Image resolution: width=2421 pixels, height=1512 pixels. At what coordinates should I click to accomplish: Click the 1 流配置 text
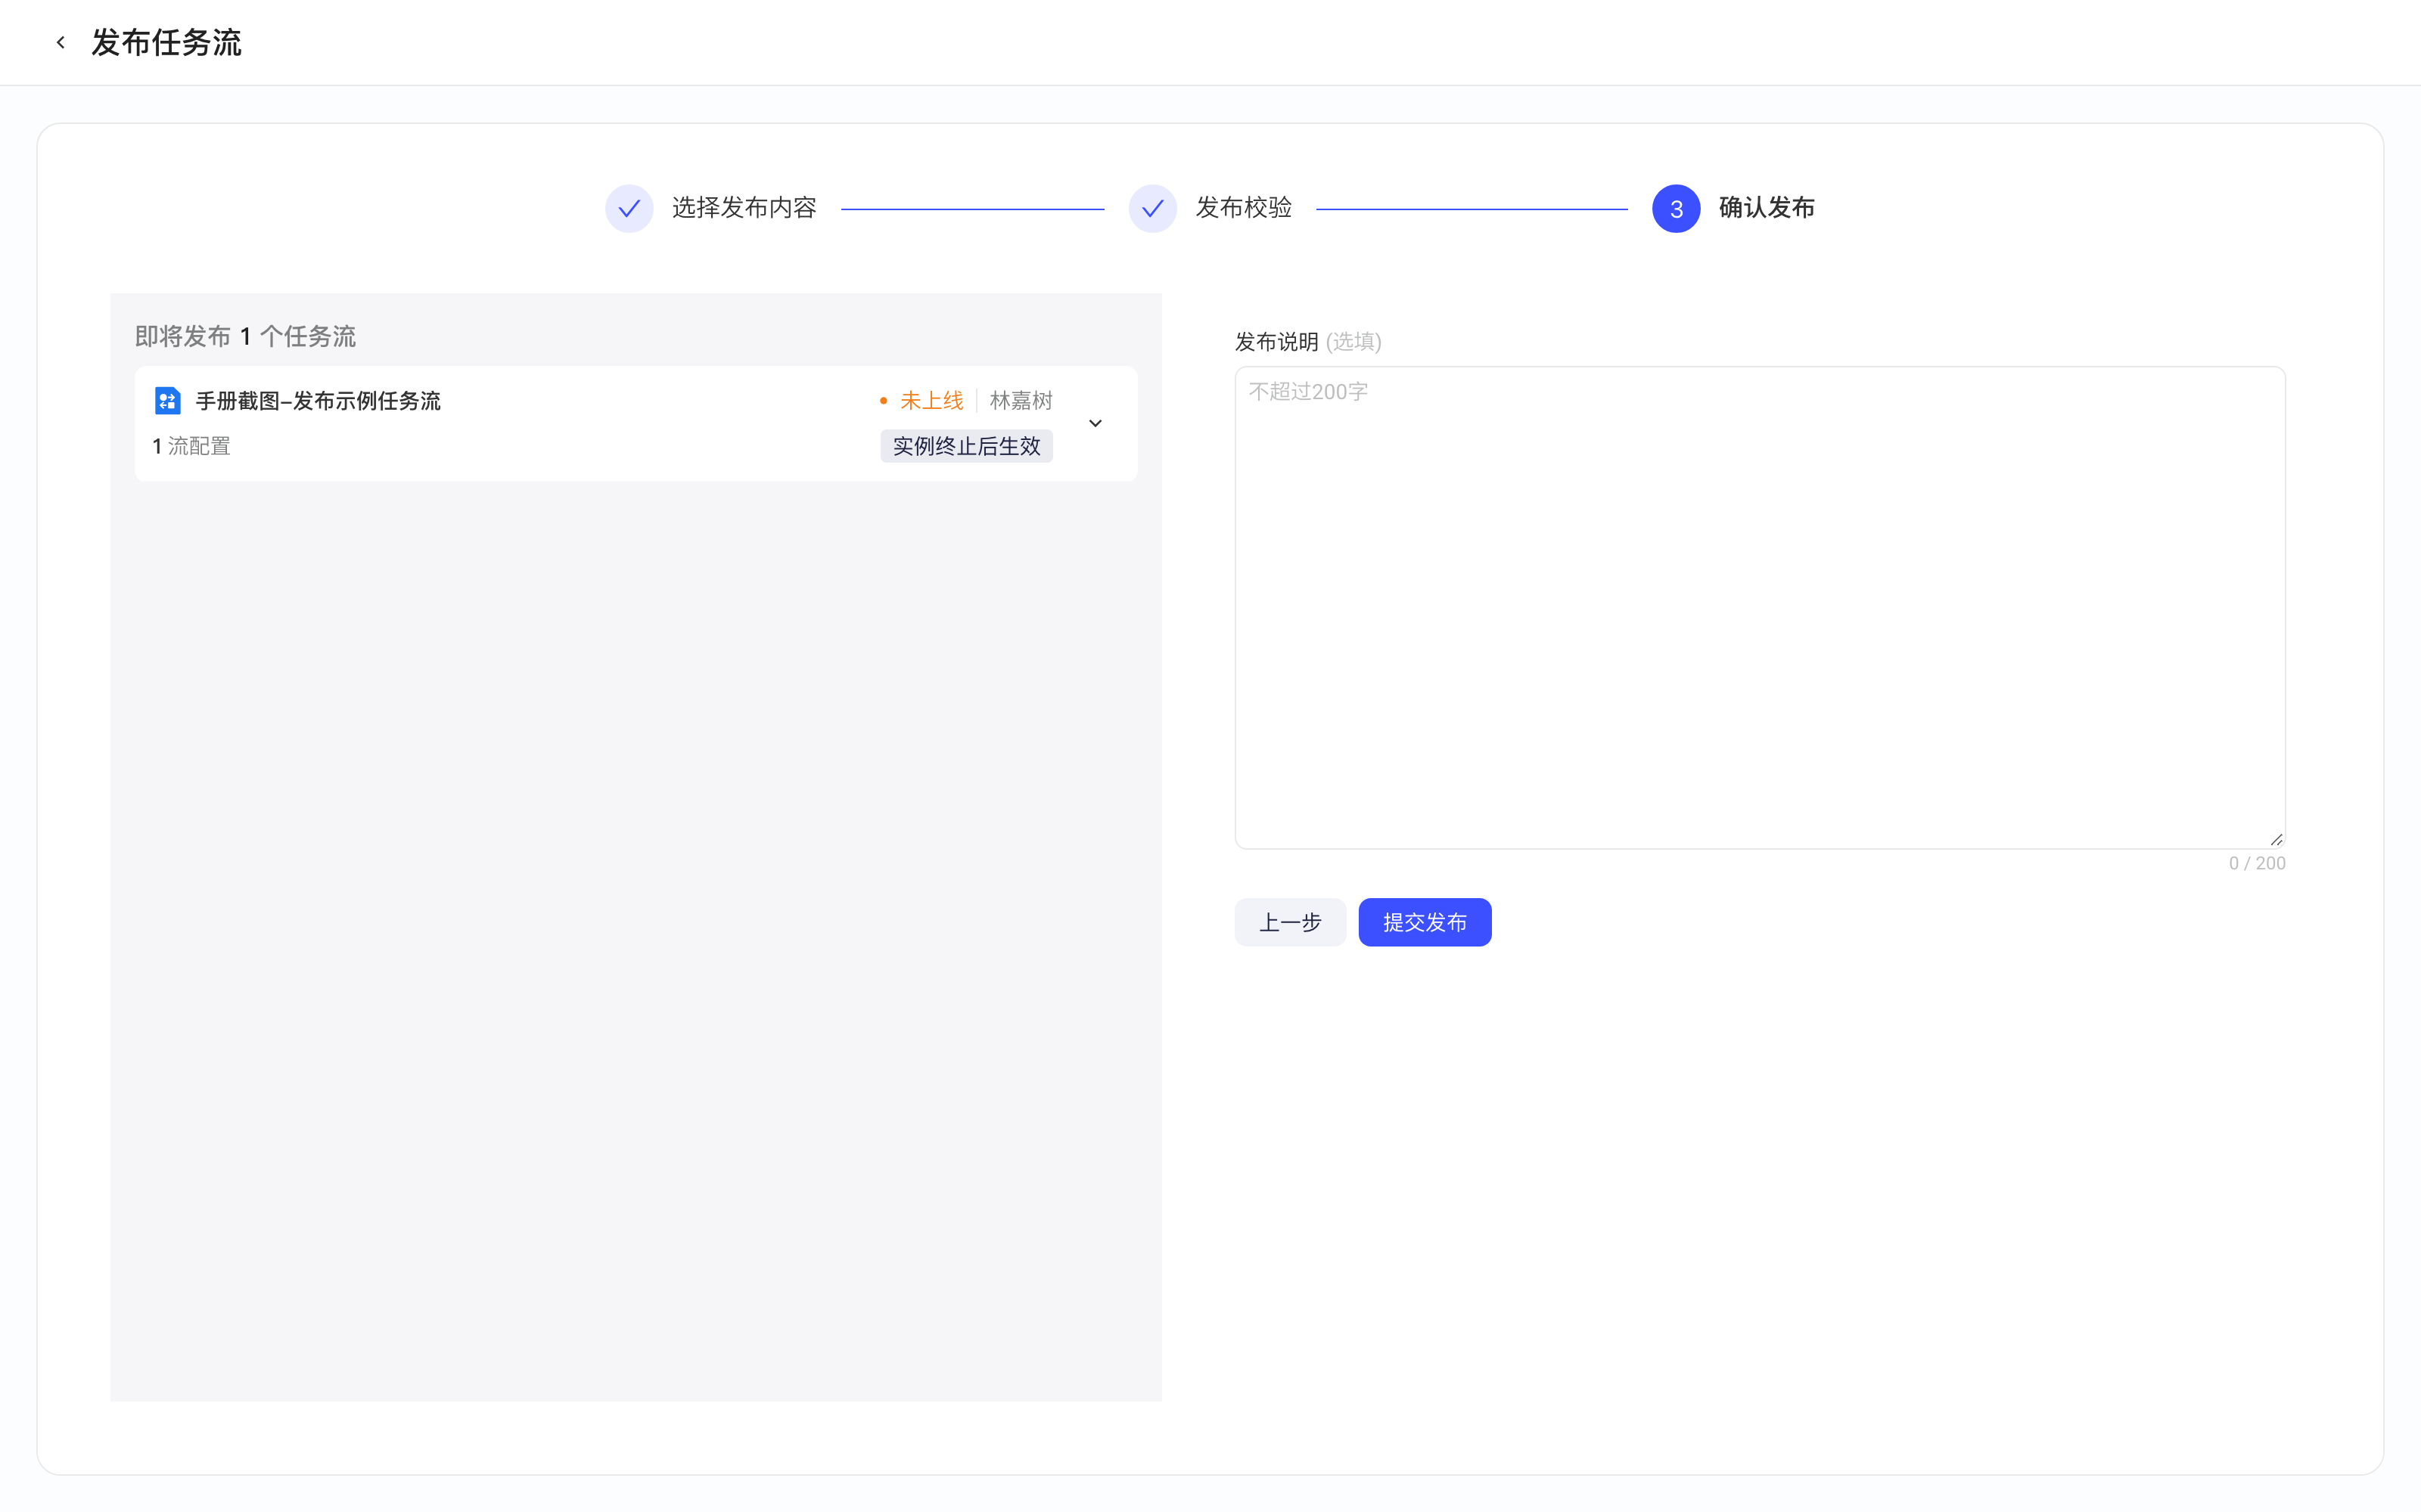(x=191, y=446)
